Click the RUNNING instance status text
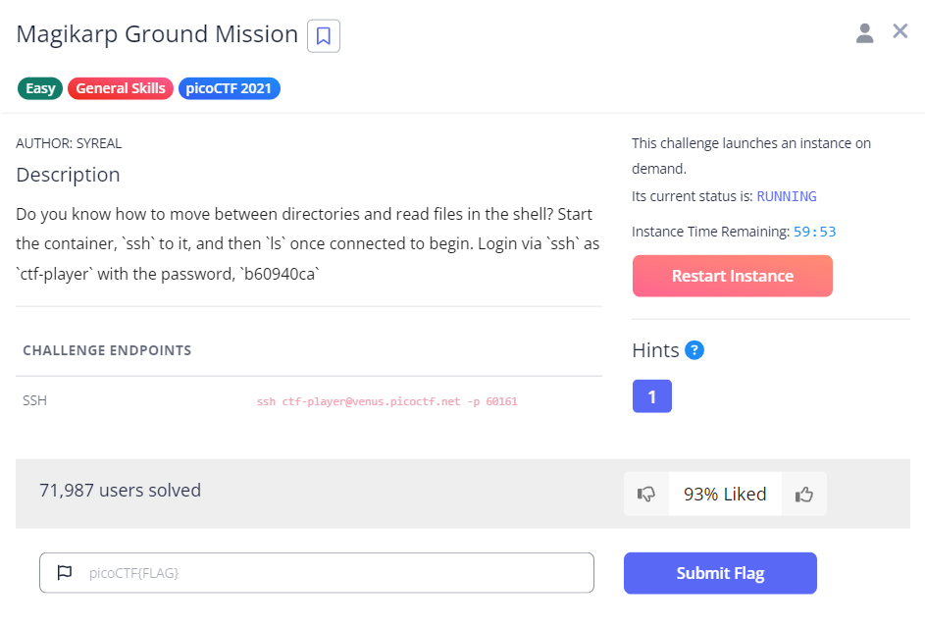Viewport: 925px width, 628px height. click(786, 196)
